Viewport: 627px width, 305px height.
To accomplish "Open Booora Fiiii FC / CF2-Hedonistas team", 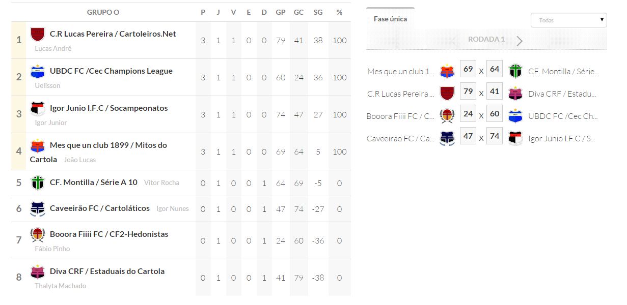I will [x=109, y=234].
